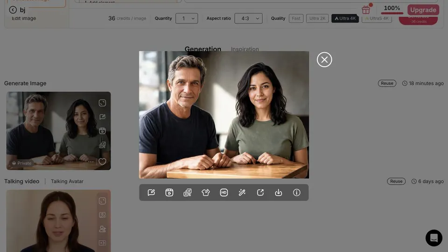The height and width of the screenshot is (252, 448).
Task: Select Ultra 4K quality option
Action: [x=345, y=18]
